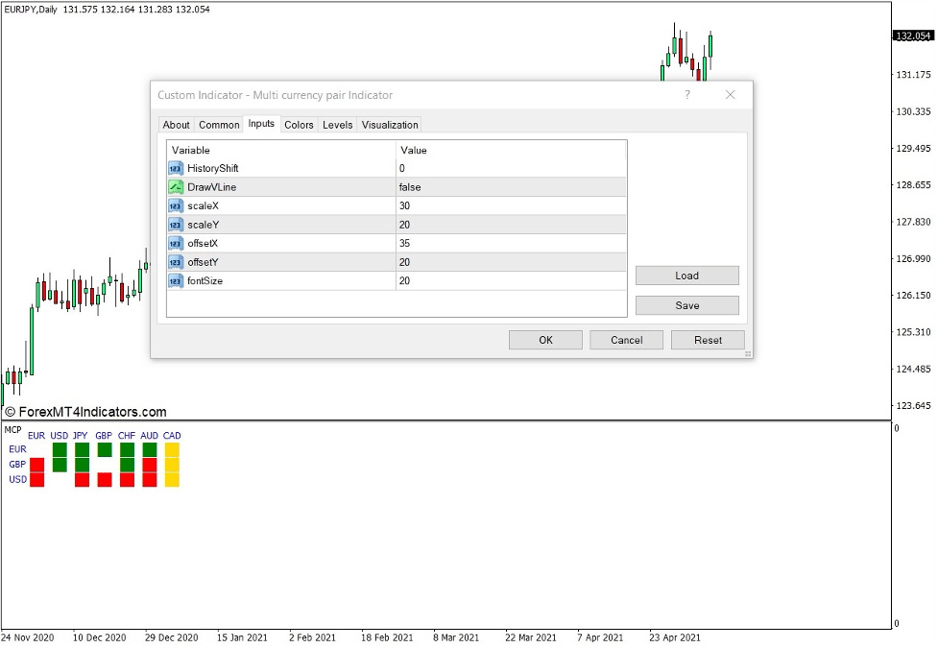The height and width of the screenshot is (648, 938).
Task: Confirm settings with the OK button
Action: coord(544,339)
